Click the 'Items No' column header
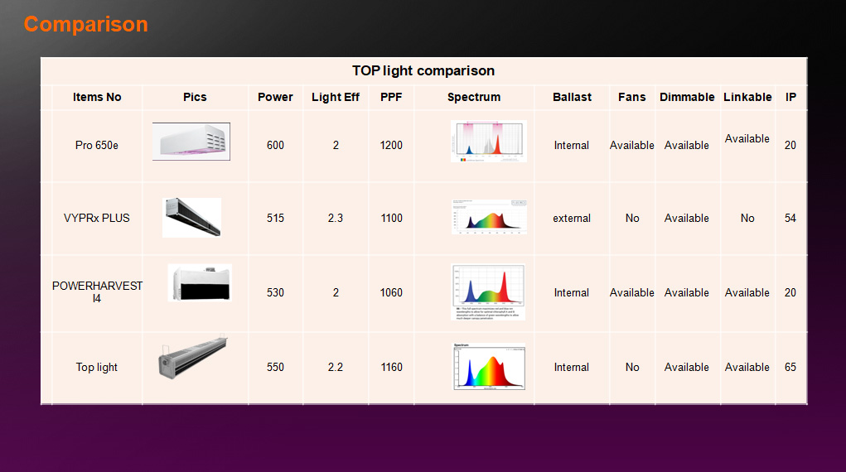 [x=97, y=97]
